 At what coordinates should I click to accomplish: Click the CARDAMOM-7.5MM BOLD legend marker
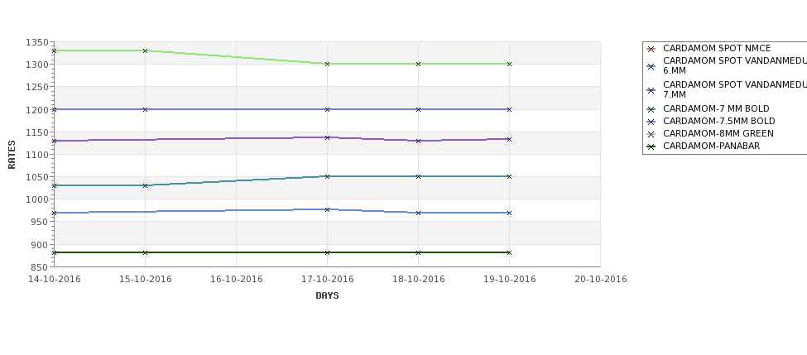(x=651, y=122)
